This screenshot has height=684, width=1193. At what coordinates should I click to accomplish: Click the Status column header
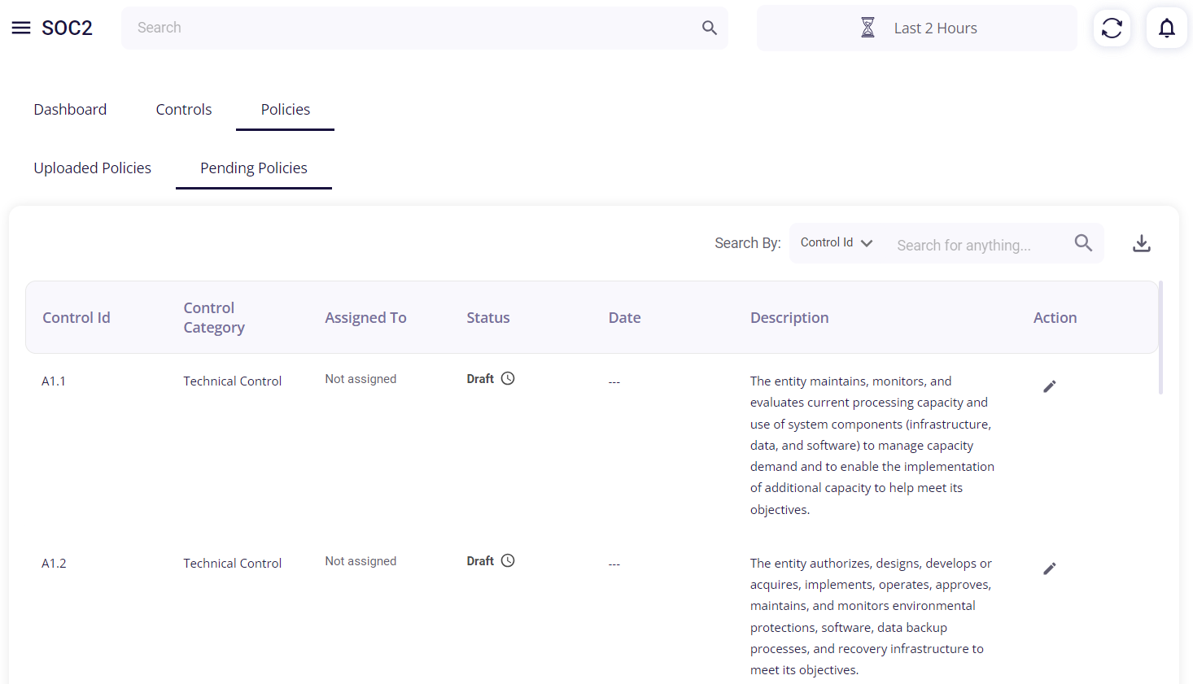coord(488,317)
